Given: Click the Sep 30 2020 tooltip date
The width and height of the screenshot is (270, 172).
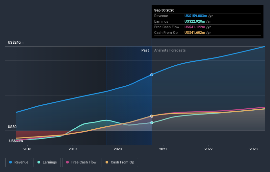Looking at the screenshot, I should click(164, 10).
